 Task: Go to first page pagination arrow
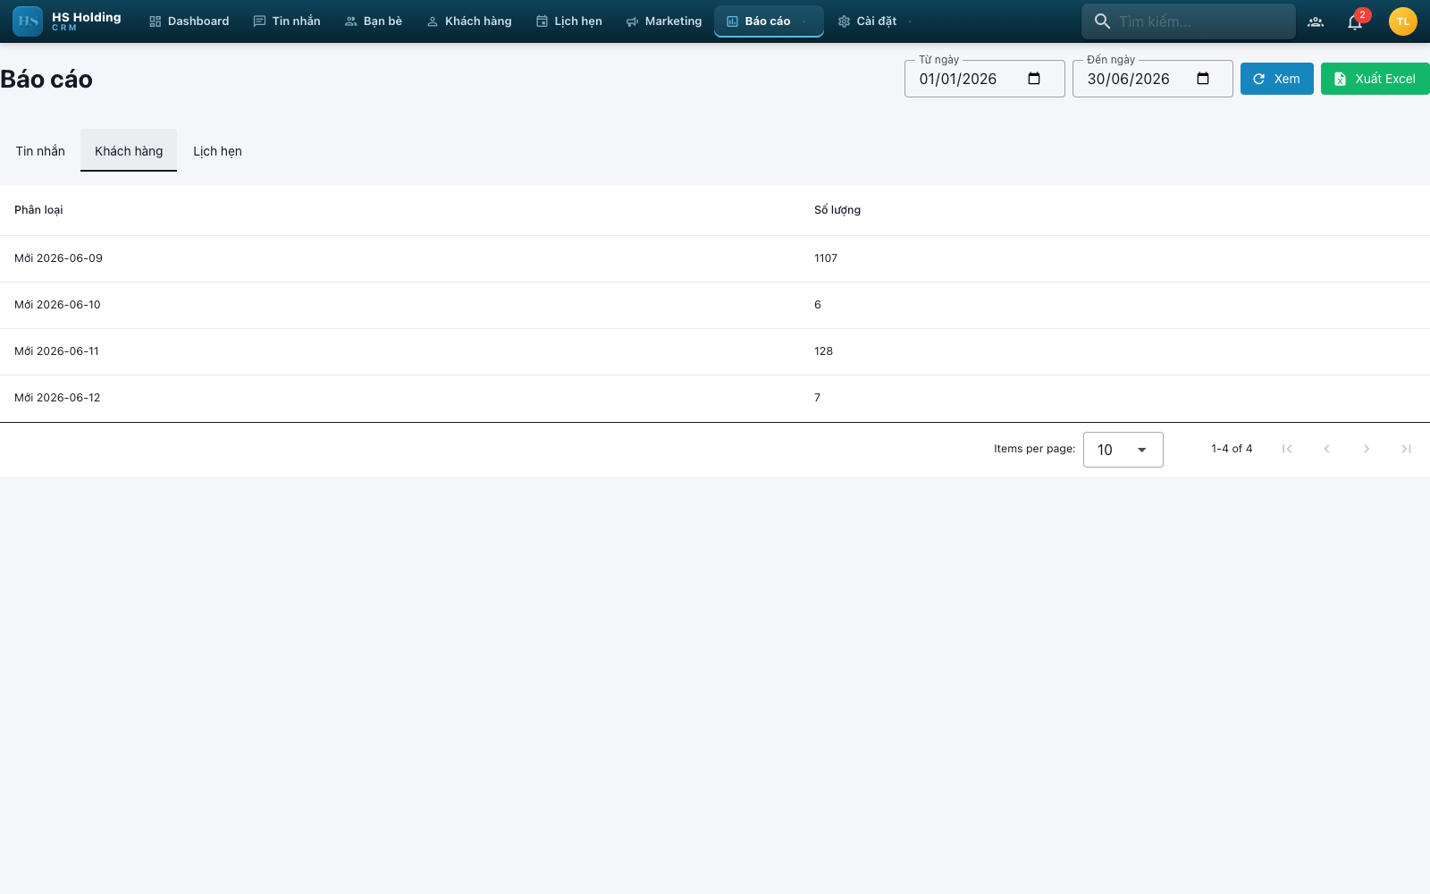point(1287,449)
